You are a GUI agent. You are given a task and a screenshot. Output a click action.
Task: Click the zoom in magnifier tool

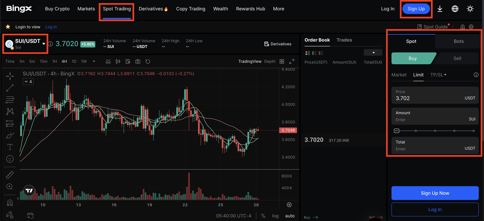click(x=10, y=187)
